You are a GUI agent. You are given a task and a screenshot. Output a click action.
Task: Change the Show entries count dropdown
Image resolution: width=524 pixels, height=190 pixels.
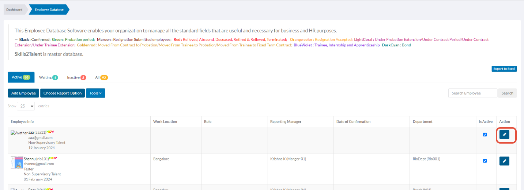[26, 106]
